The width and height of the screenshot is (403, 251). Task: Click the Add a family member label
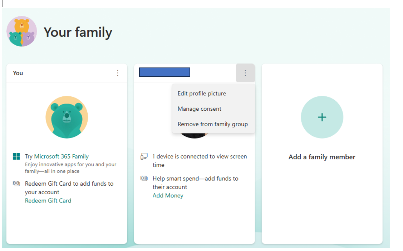point(322,157)
